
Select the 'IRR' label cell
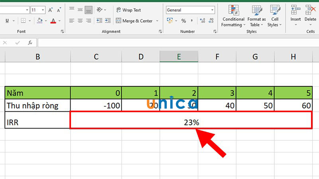click(37, 120)
